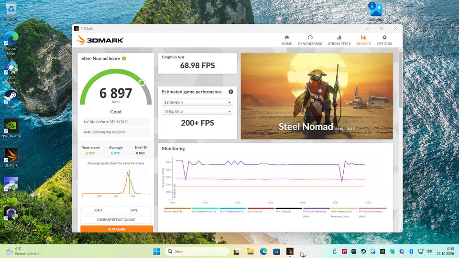Open the ASUS DriverHub desktop shortcut

(x=11, y=73)
